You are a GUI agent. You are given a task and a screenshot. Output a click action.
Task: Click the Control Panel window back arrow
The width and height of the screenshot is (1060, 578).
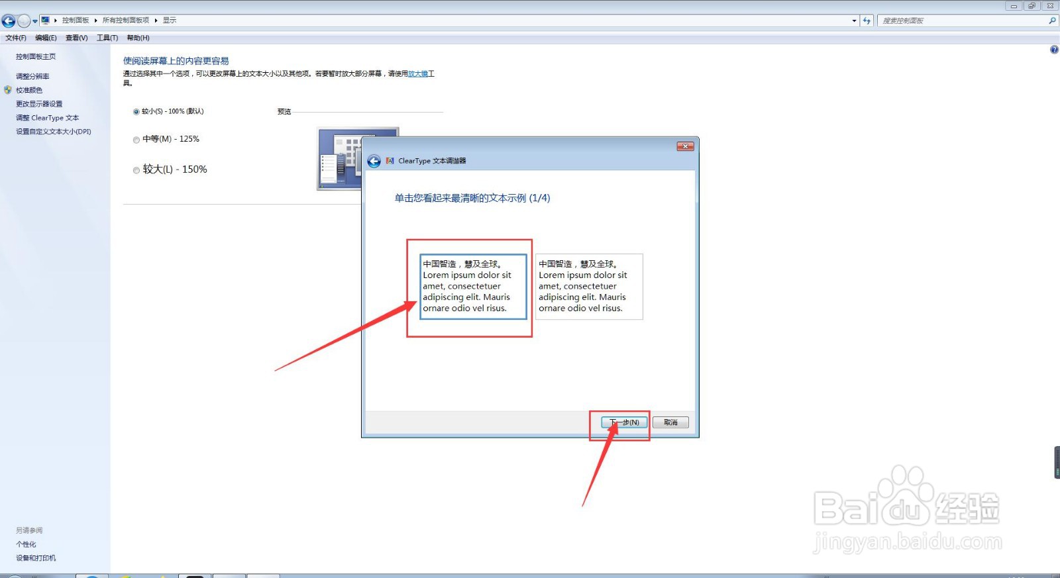tap(9, 21)
